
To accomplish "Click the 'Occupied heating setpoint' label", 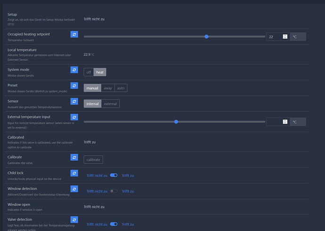I will point(29,34).
